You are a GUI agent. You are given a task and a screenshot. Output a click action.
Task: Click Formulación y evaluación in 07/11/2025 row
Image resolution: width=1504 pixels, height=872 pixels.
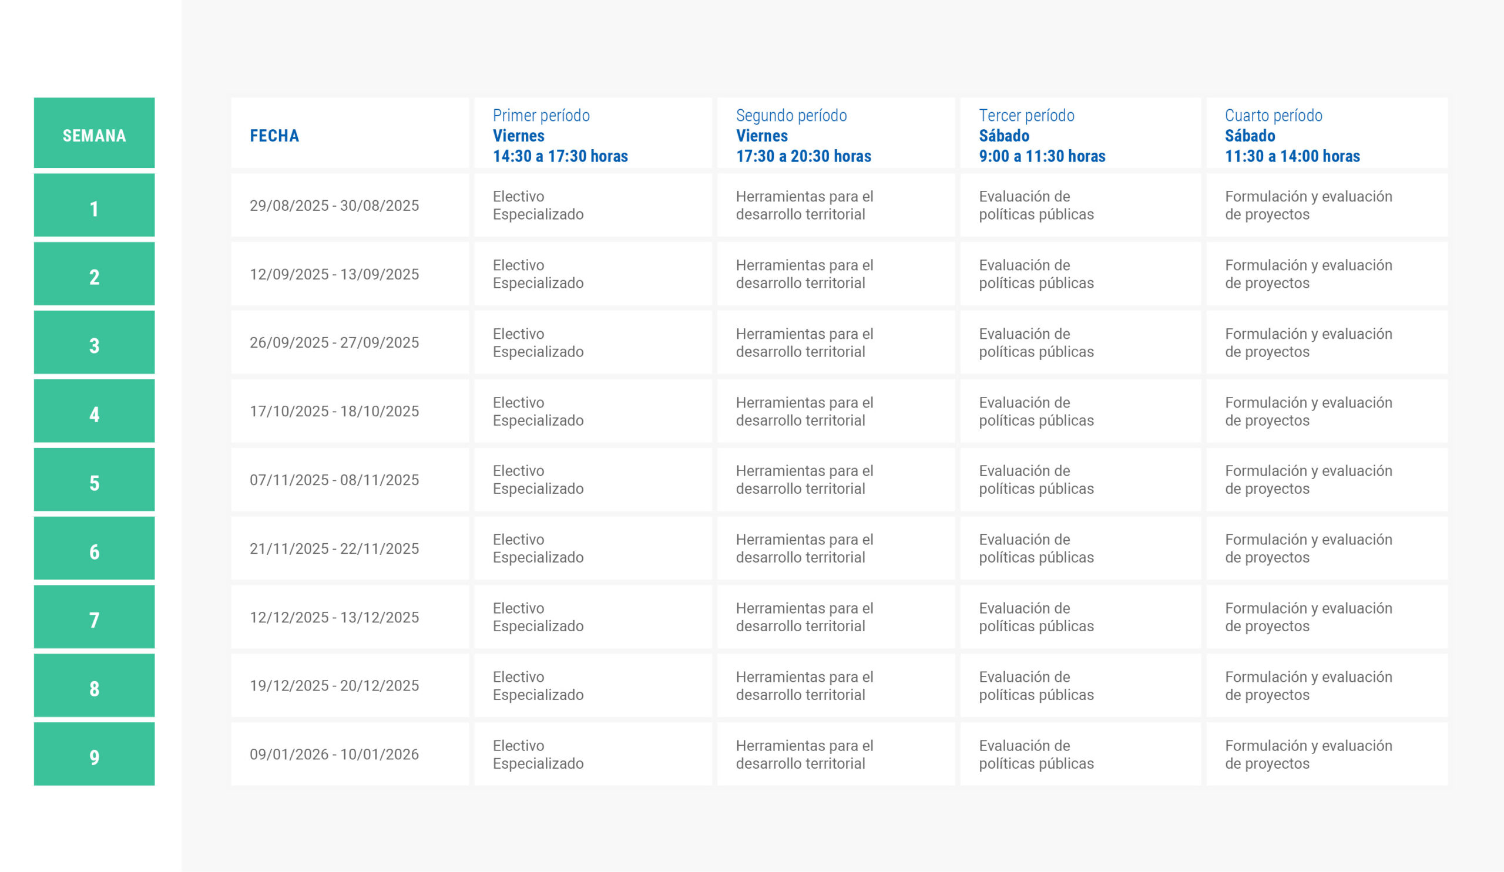pos(1327,480)
